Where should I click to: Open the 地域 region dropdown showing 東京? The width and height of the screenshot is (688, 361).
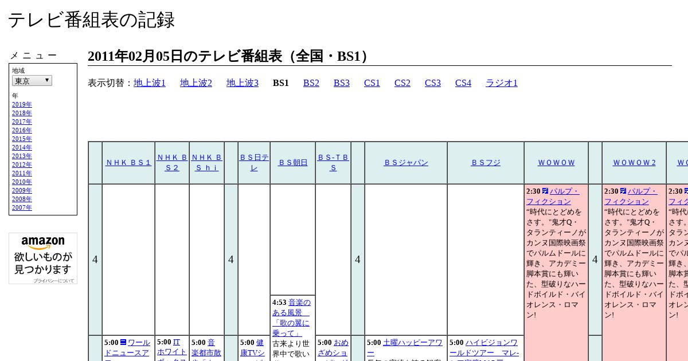(32, 81)
